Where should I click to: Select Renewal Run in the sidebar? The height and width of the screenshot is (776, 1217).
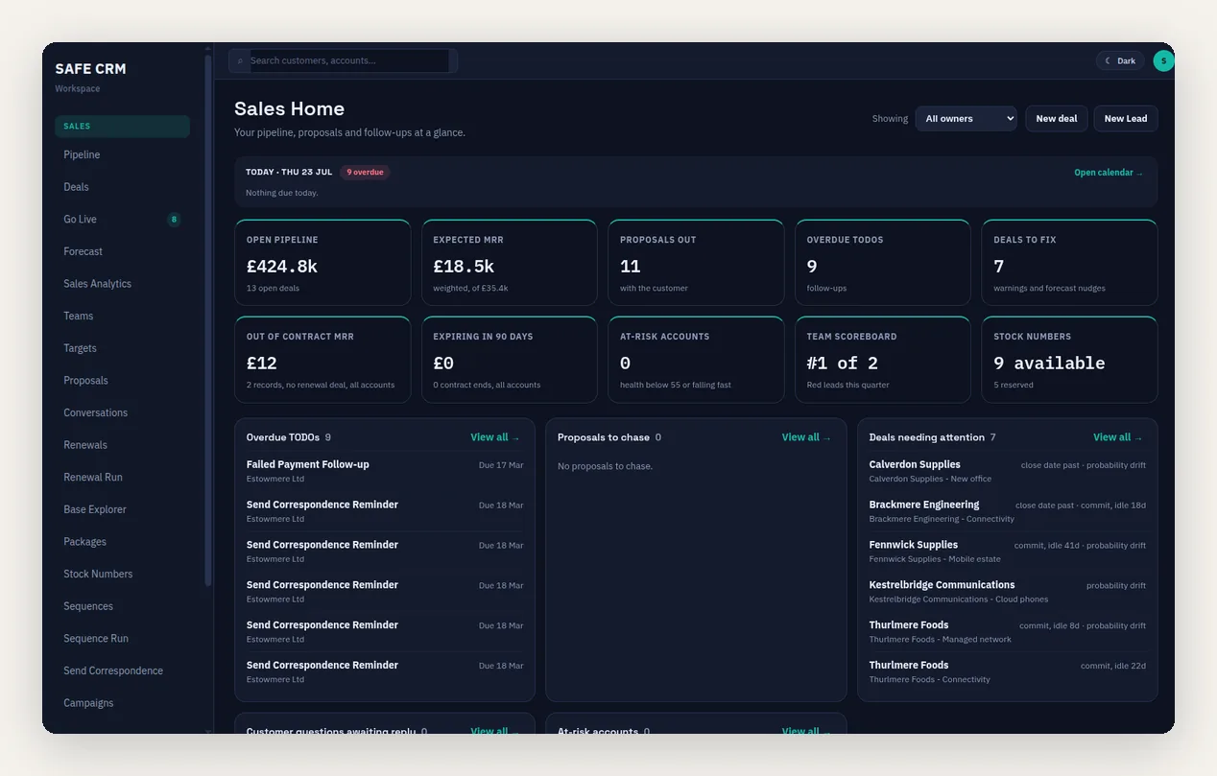coord(122,477)
